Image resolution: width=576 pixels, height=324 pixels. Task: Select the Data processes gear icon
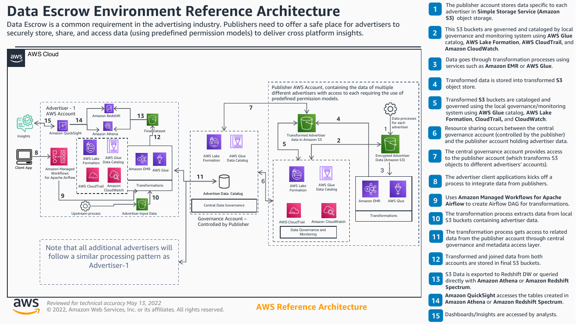point(390,108)
